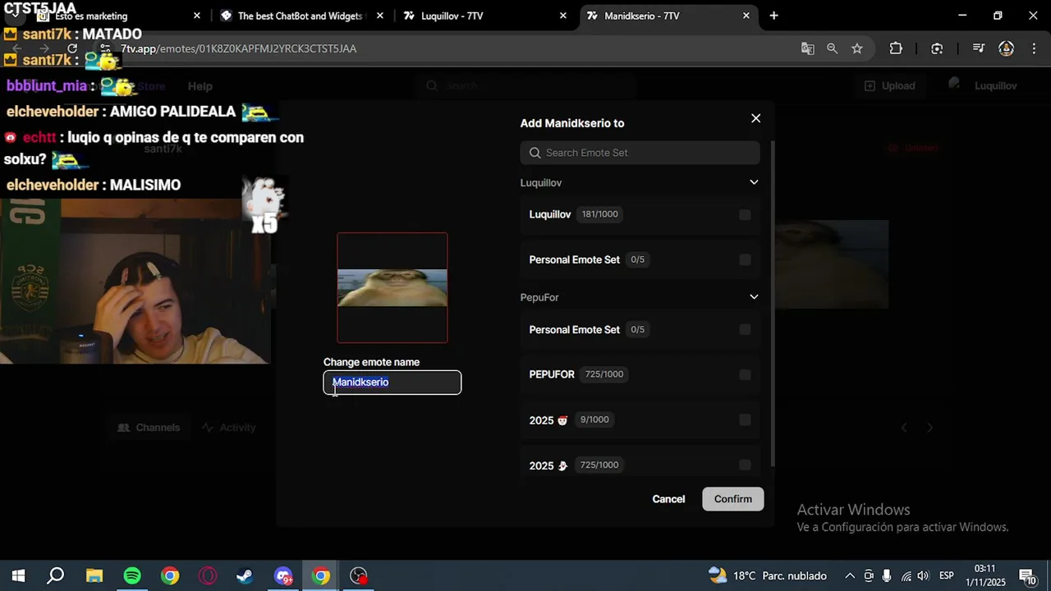Click the volume speaker tray icon
Image resolution: width=1051 pixels, height=591 pixels.
coord(923,575)
